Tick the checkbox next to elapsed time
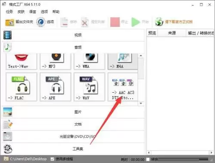The width and height of the screenshot is (215, 163). click(148, 159)
